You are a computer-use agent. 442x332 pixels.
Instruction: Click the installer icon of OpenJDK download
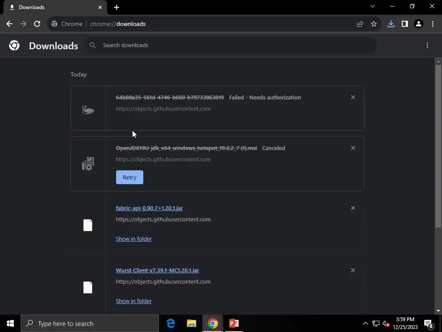(88, 164)
